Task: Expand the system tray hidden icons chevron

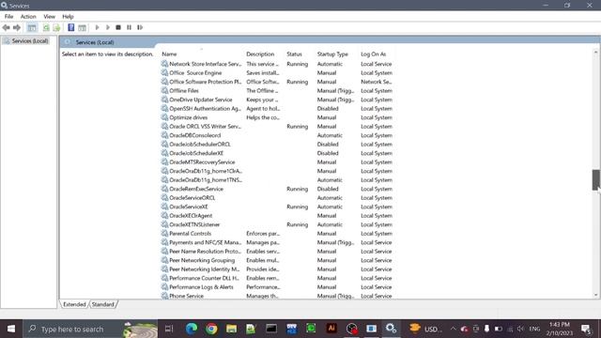Action: pyautogui.click(x=453, y=329)
